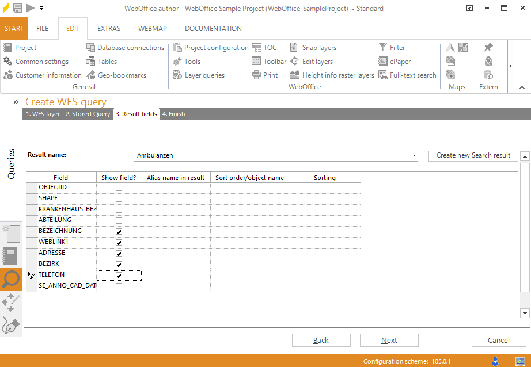Go to the 2. Stored Query step tab
This screenshot has height=367, width=531.
pyautogui.click(x=88, y=114)
